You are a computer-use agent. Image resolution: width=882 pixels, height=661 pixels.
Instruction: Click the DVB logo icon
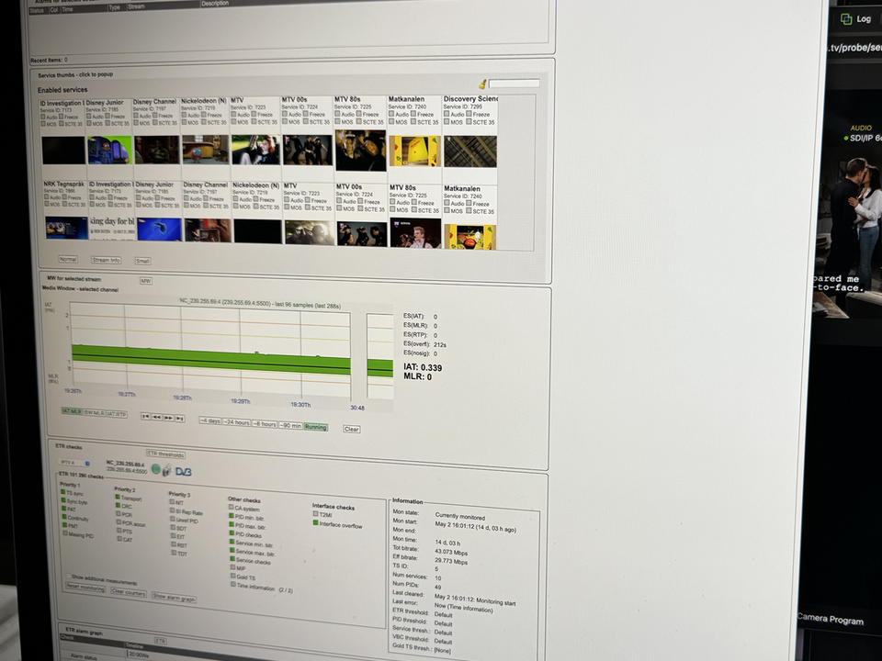[x=184, y=471]
